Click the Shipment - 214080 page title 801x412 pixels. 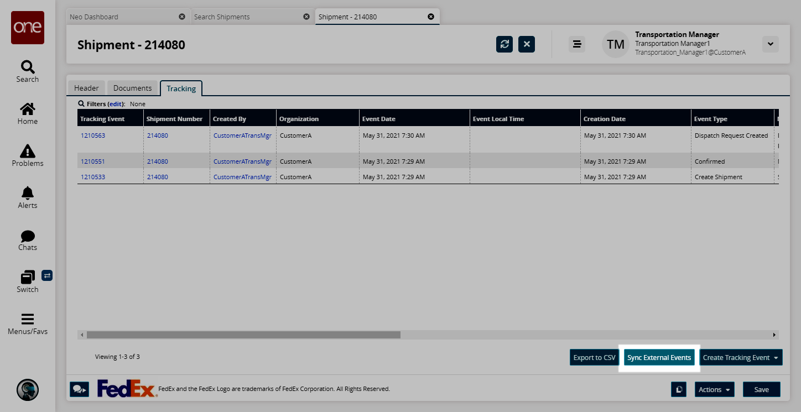point(131,45)
